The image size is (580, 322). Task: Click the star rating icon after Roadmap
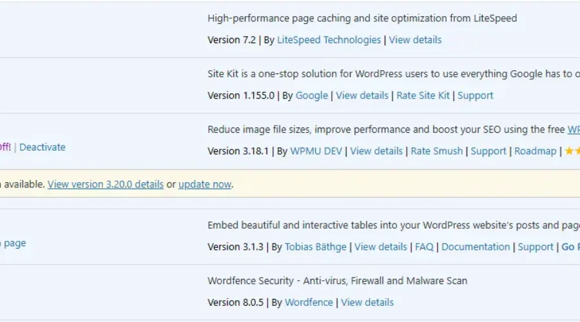[572, 151]
